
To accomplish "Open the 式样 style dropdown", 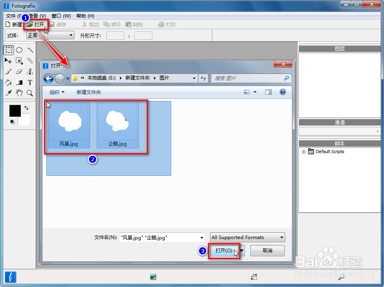I will [x=71, y=35].
